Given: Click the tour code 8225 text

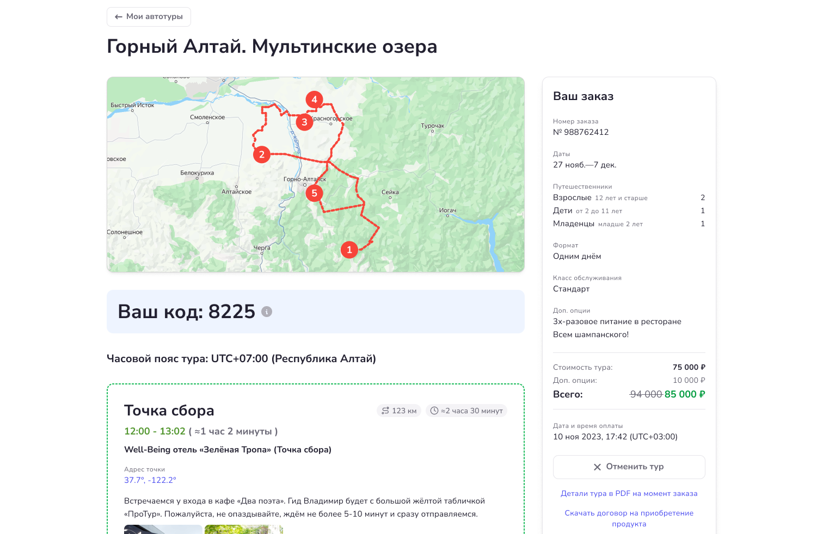Looking at the screenshot, I should 232,312.
